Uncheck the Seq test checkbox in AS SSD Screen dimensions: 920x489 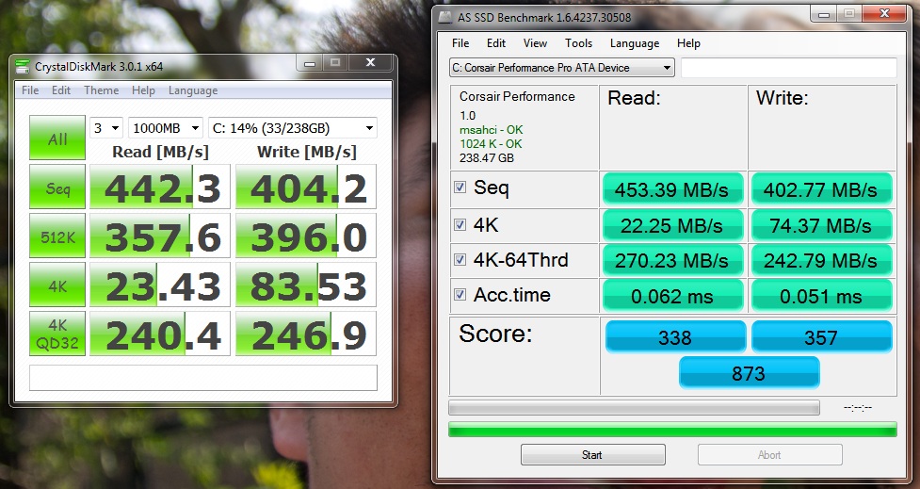(x=460, y=187)
